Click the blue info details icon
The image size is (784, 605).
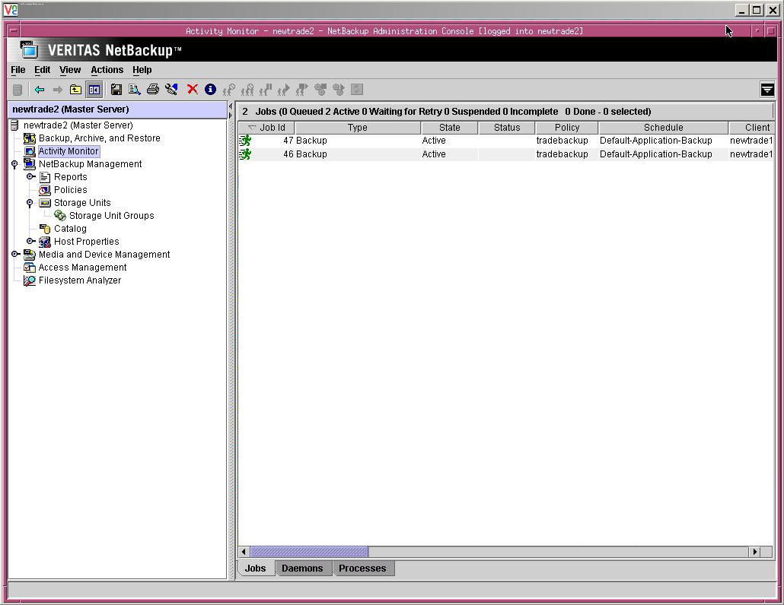[211, 90]
